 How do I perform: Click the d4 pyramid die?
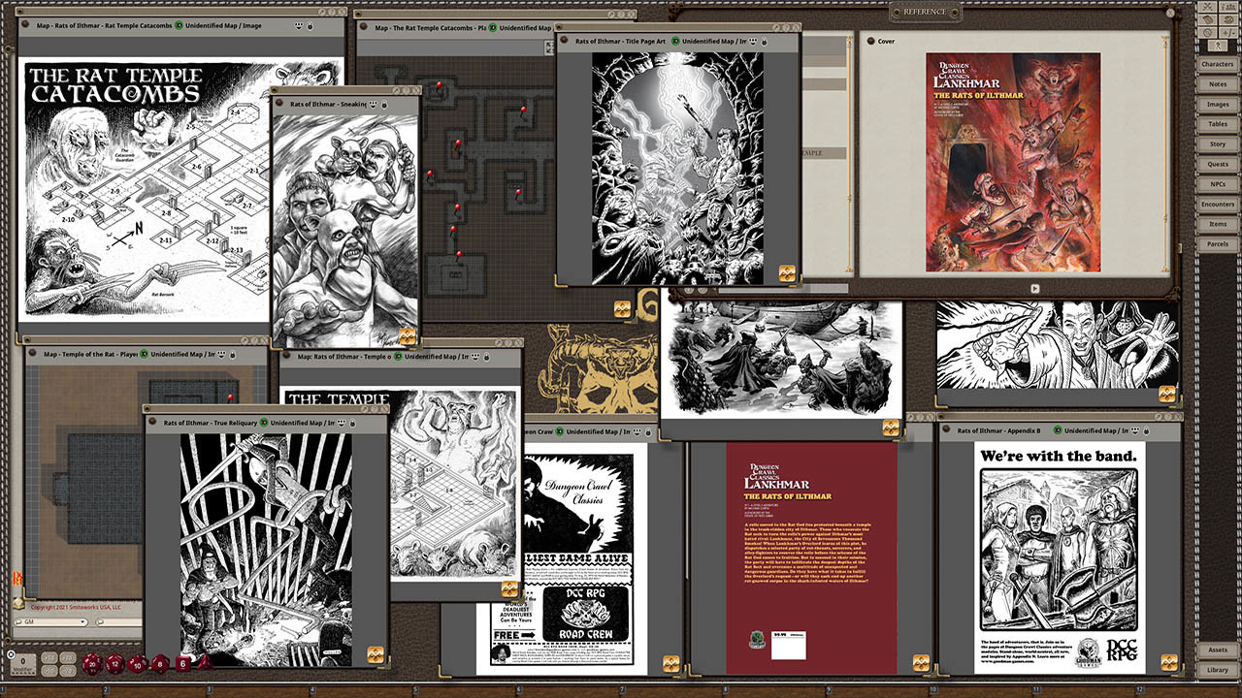point(204,663)
